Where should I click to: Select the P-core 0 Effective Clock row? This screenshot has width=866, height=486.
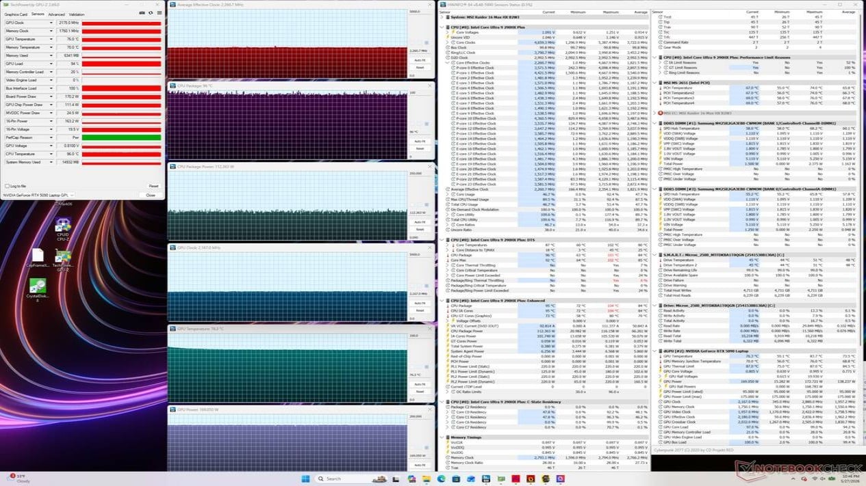click(545, 68)
